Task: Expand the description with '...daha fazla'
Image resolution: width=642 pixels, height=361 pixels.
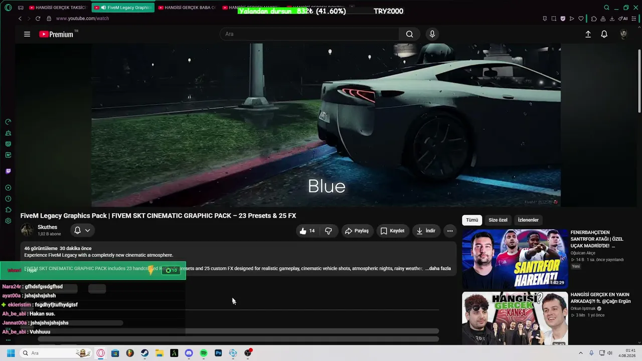Action: [438, 269]
